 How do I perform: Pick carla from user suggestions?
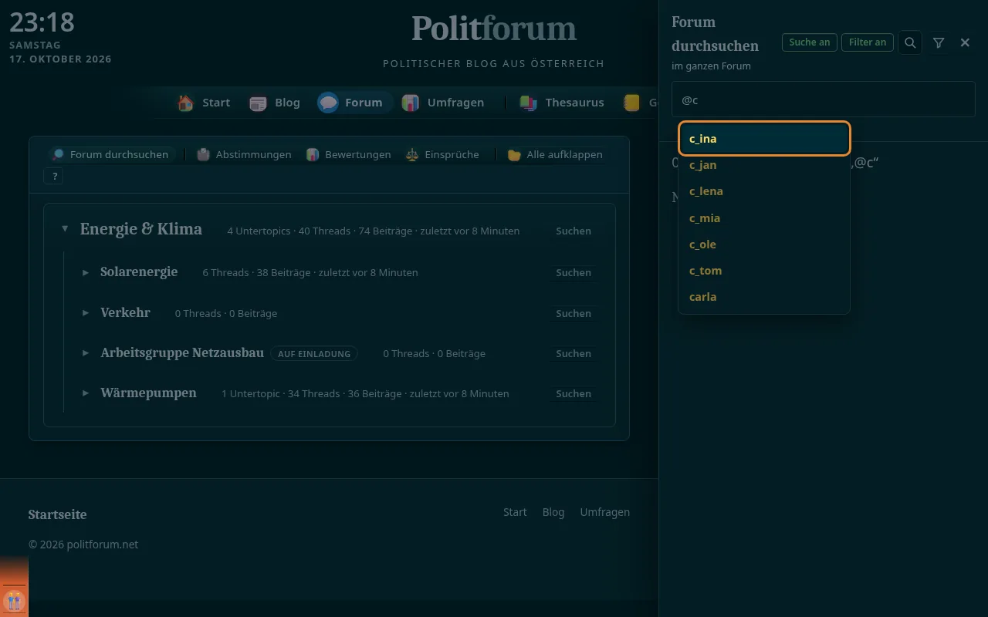pos(764,297)
